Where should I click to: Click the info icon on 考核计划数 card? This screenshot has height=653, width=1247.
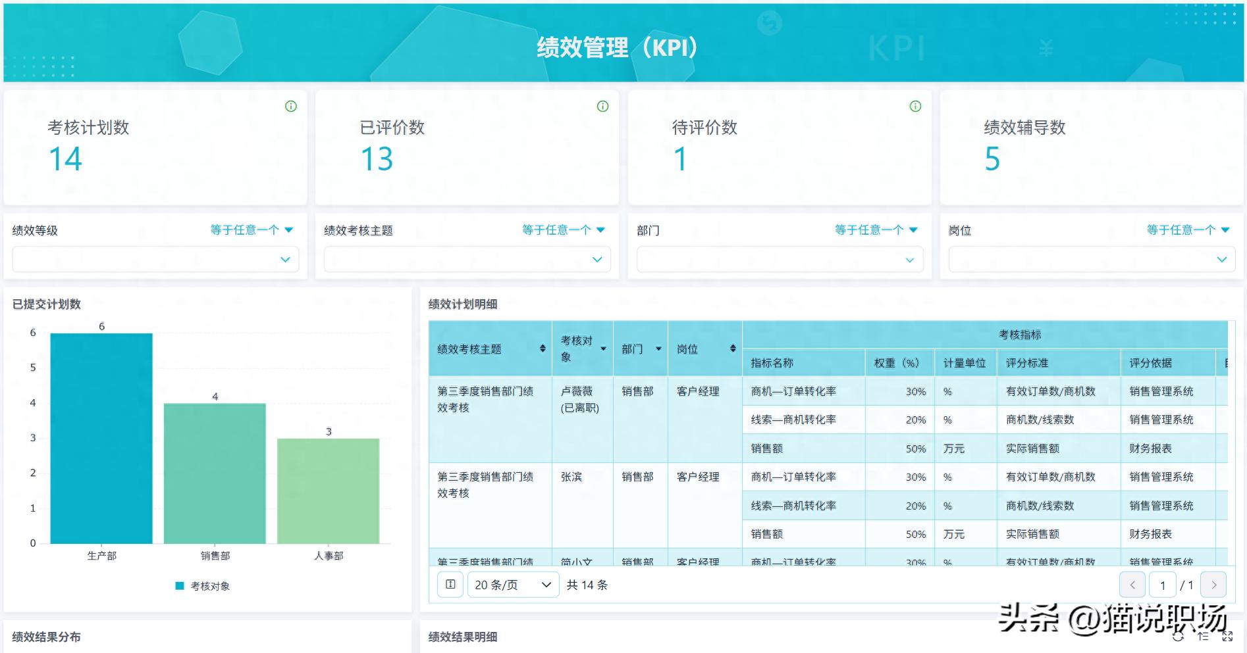click(x=292, y=106)
